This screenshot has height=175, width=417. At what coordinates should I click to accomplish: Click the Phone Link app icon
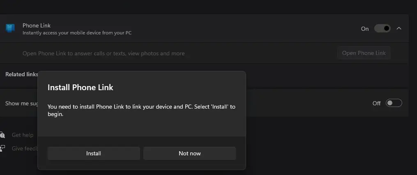pos(10,28)
